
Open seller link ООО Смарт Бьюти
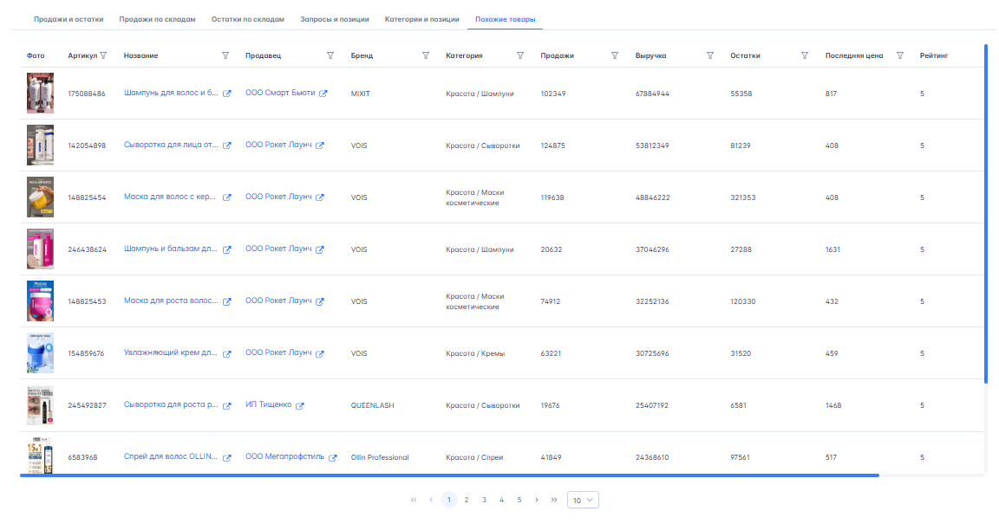(x=278, y=93)
